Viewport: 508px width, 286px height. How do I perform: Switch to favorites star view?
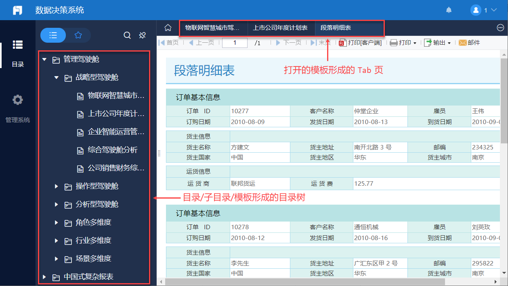coord(78,35)
